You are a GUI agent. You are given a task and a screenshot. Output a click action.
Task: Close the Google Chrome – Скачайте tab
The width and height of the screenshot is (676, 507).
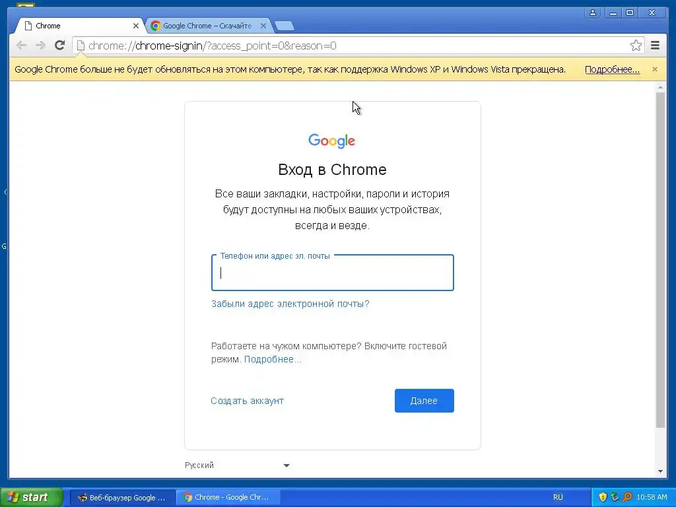pos(263,26)
